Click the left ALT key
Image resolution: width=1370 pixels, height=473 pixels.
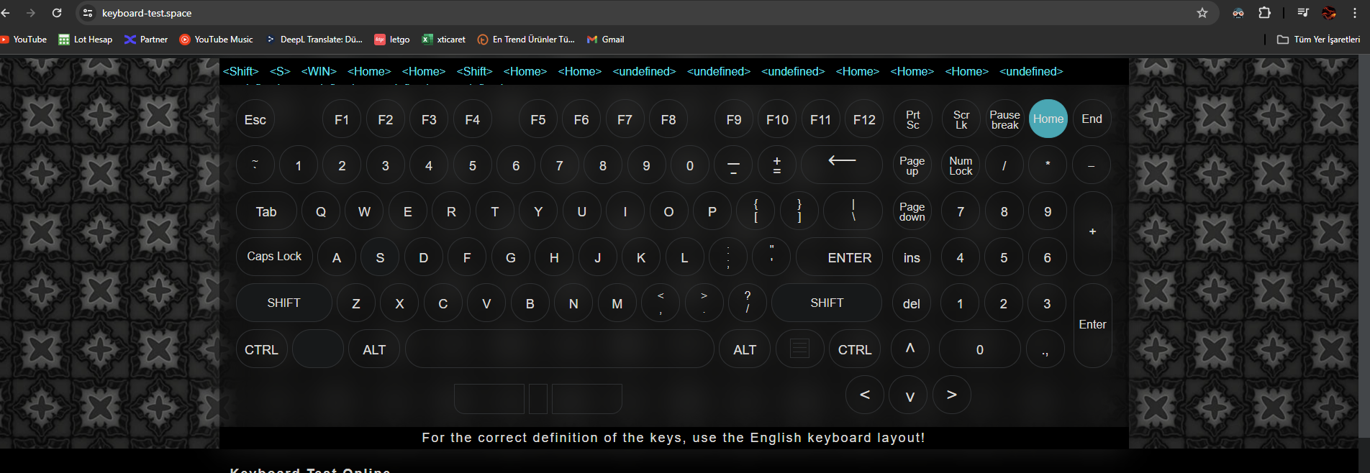374,349
